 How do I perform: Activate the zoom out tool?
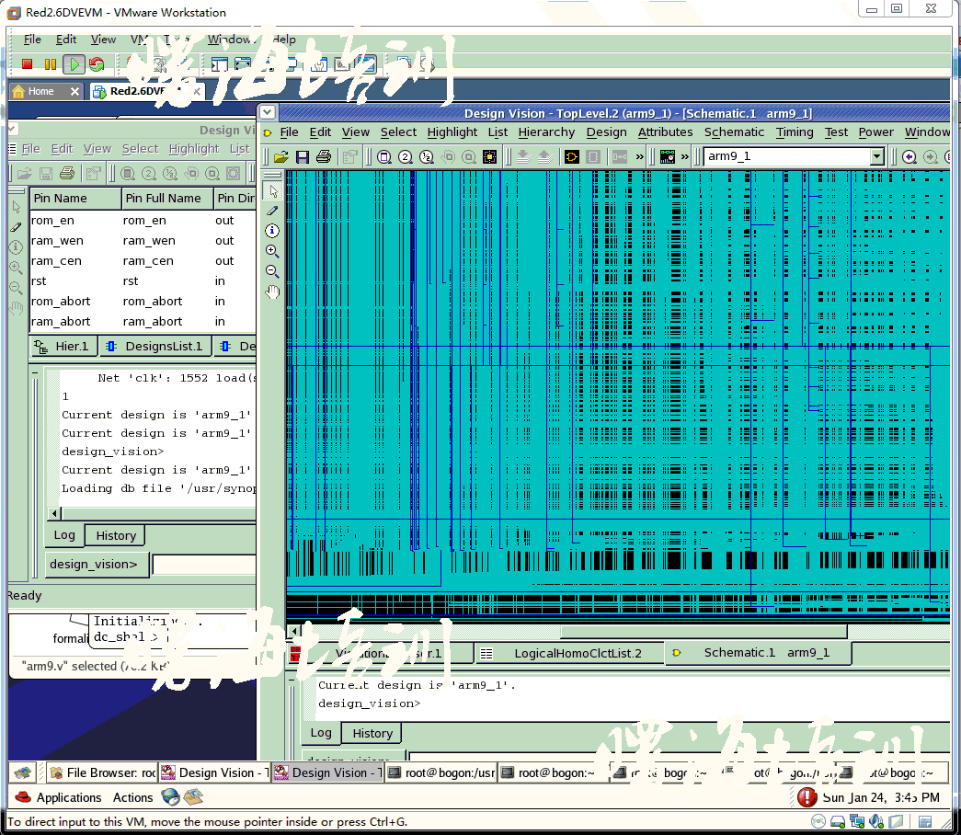click(x=271, y=269)
